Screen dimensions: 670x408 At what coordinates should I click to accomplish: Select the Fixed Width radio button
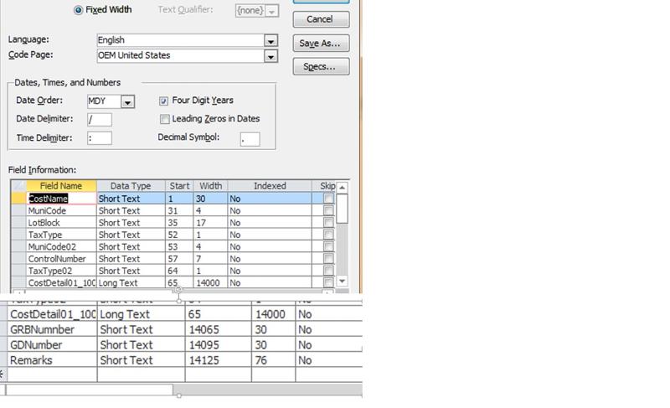[x=79, y=10]
